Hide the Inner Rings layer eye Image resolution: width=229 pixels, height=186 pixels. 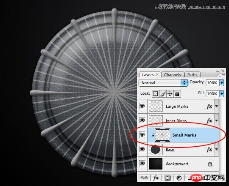(142, 120)
